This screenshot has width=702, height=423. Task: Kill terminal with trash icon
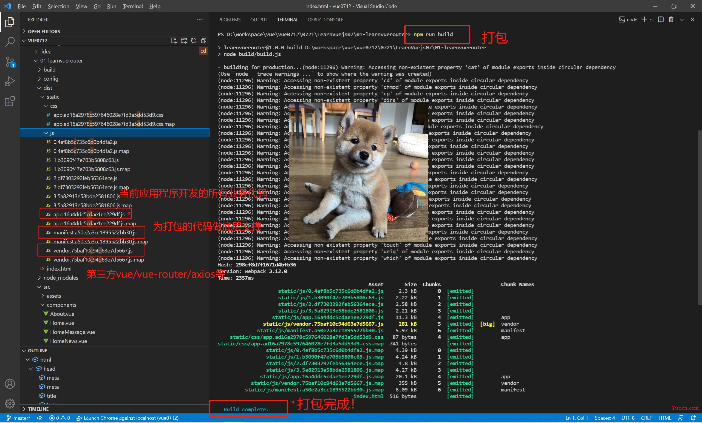pos(671,19)
